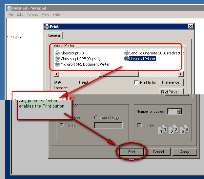This screenshot has height=179, width=204.
Task: Select the Current Page radio button
Action: click(96, 118)
